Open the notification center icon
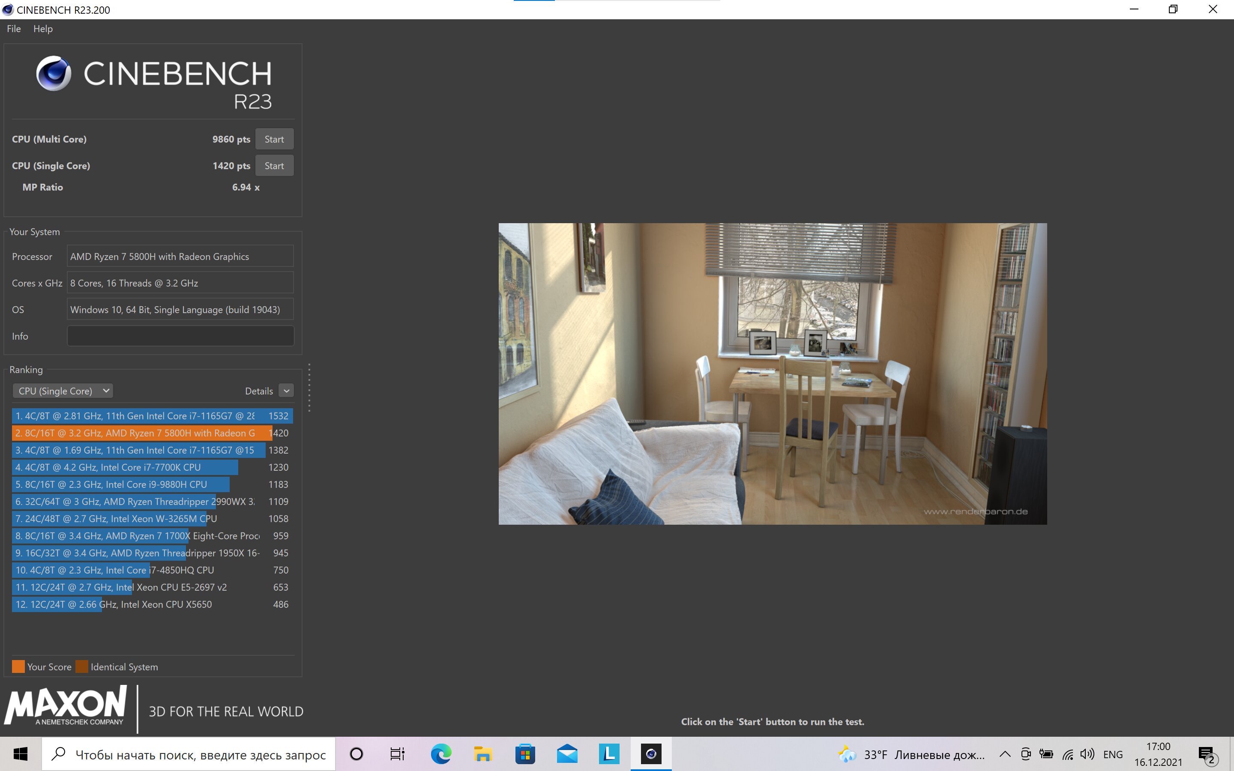This screenshot has height=771, width=1234. 1207,754
